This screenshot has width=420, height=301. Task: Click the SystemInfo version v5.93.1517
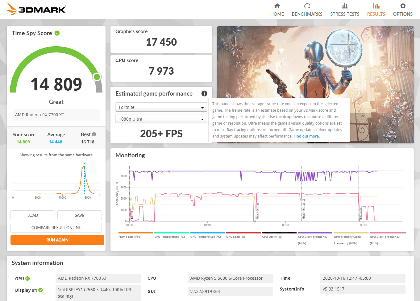coord(363,289)
